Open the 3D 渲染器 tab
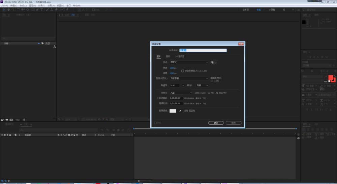Image resolution: width=337 pixels, height=184 pixels. (x=180, y=56)
